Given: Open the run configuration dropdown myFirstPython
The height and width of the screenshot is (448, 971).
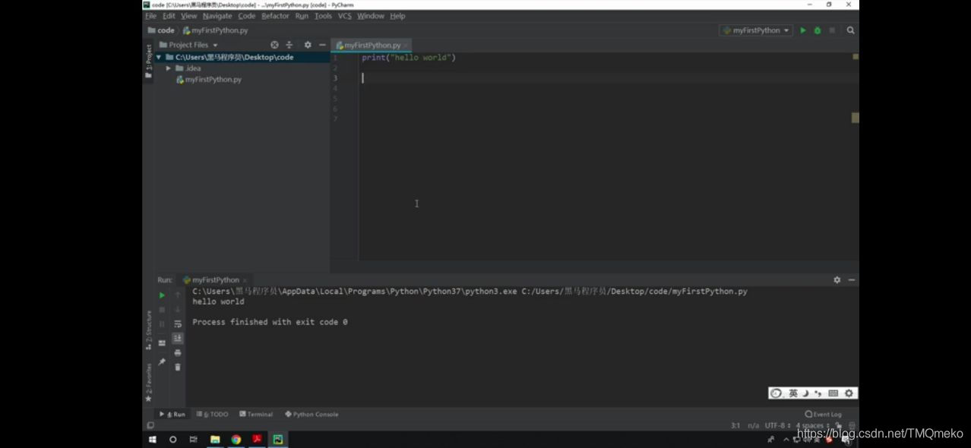Looking at the screenshot, I should point(755,30).
